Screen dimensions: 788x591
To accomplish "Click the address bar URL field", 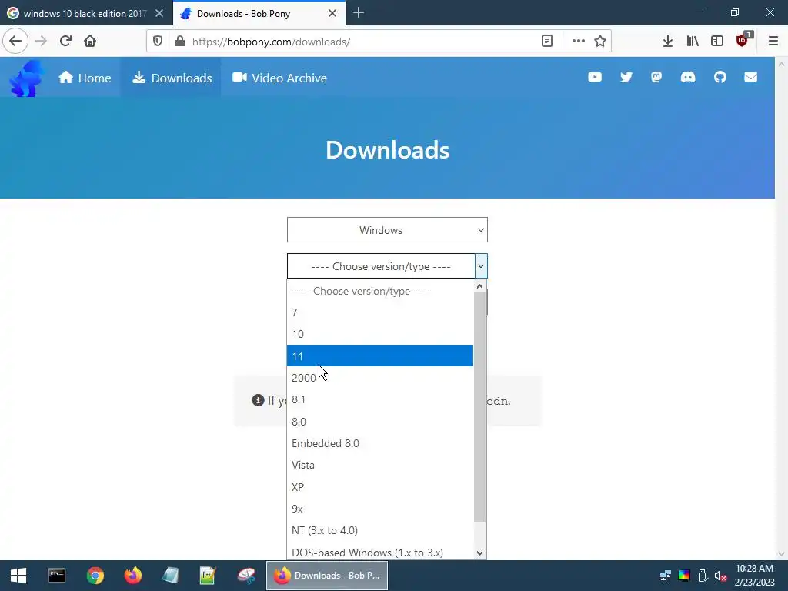I will click(364, 42).
